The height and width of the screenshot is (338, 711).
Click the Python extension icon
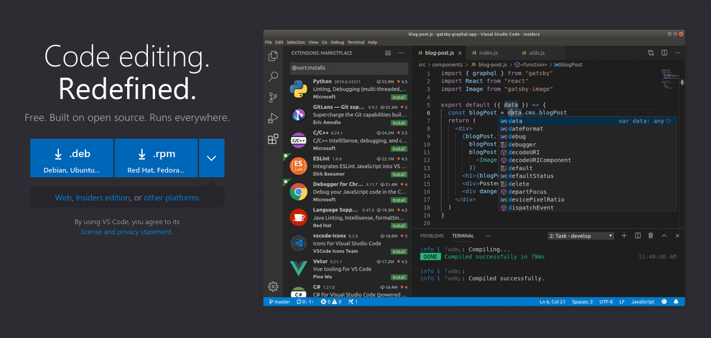coord(298,89)
